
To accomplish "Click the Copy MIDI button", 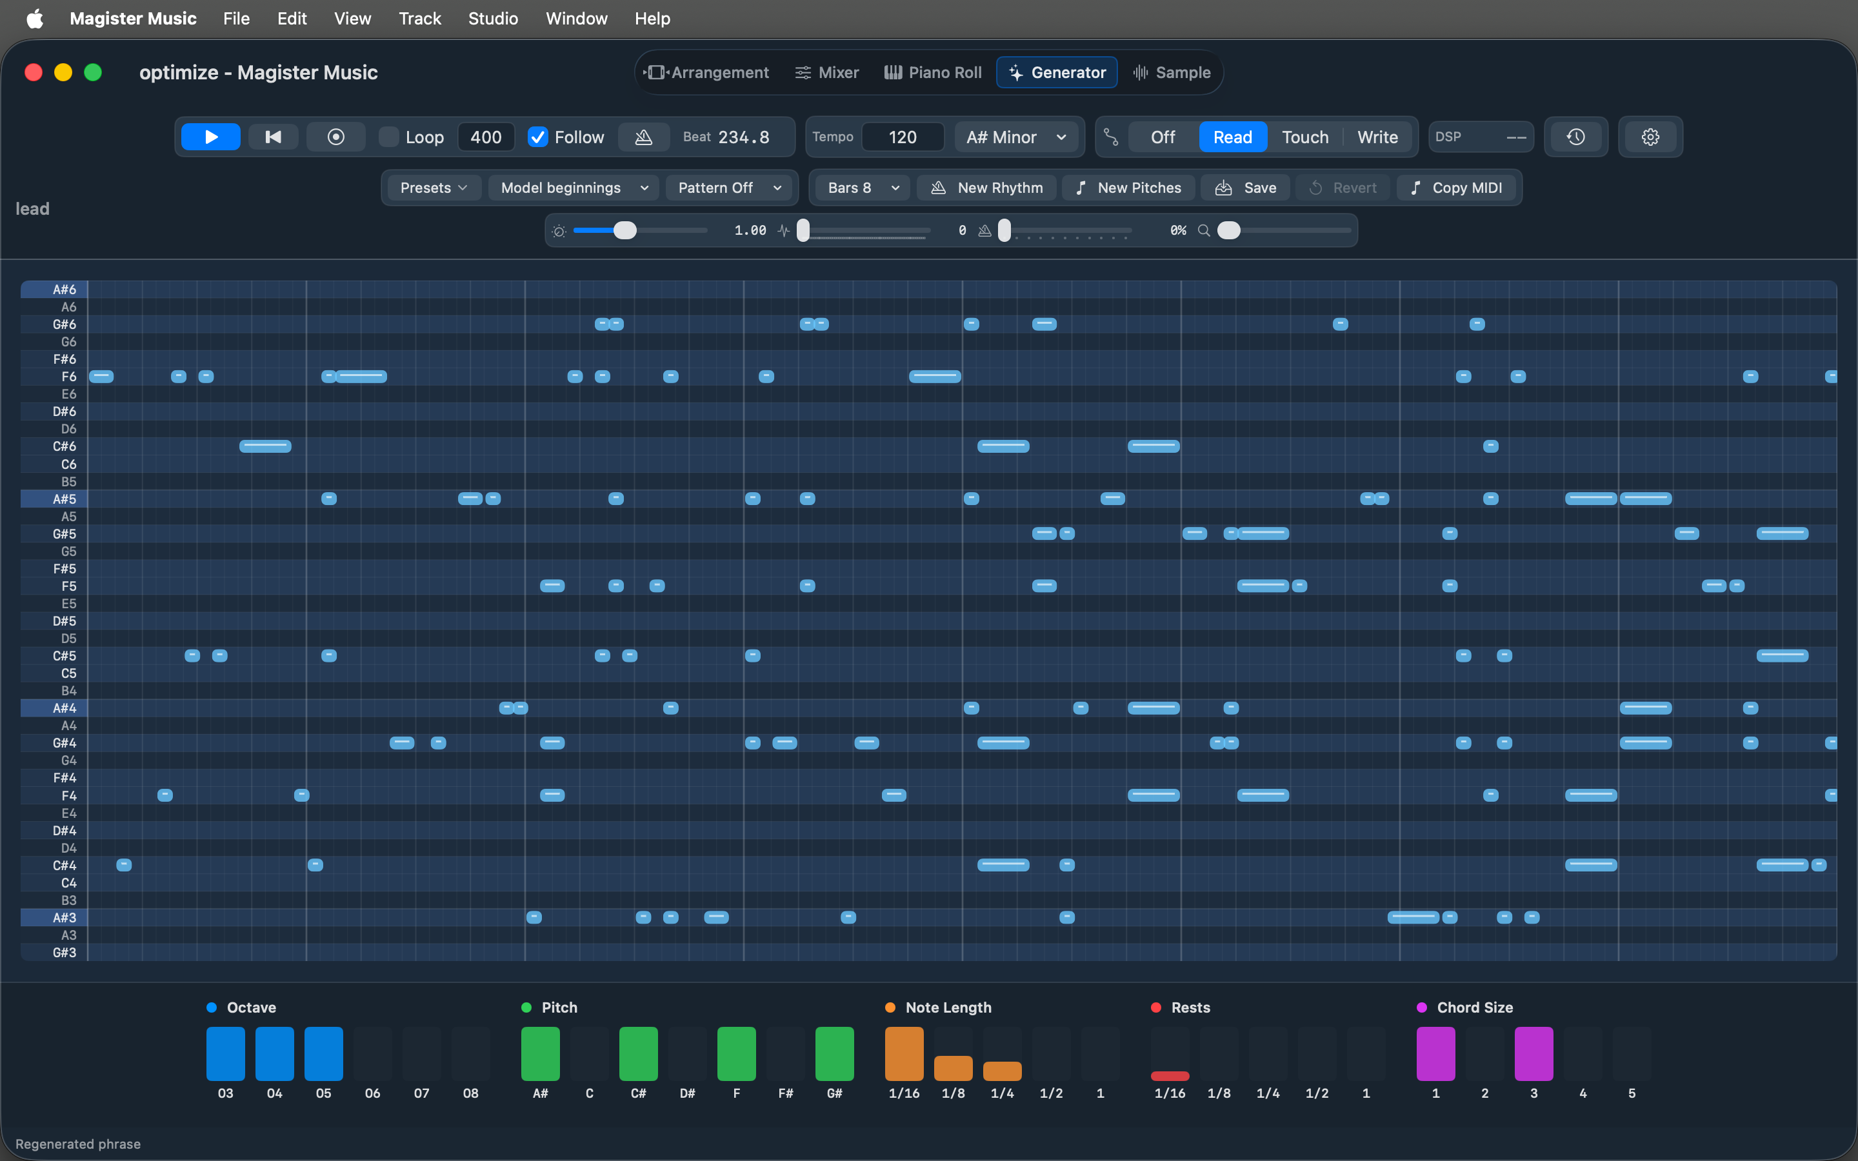I will 1457,187.
